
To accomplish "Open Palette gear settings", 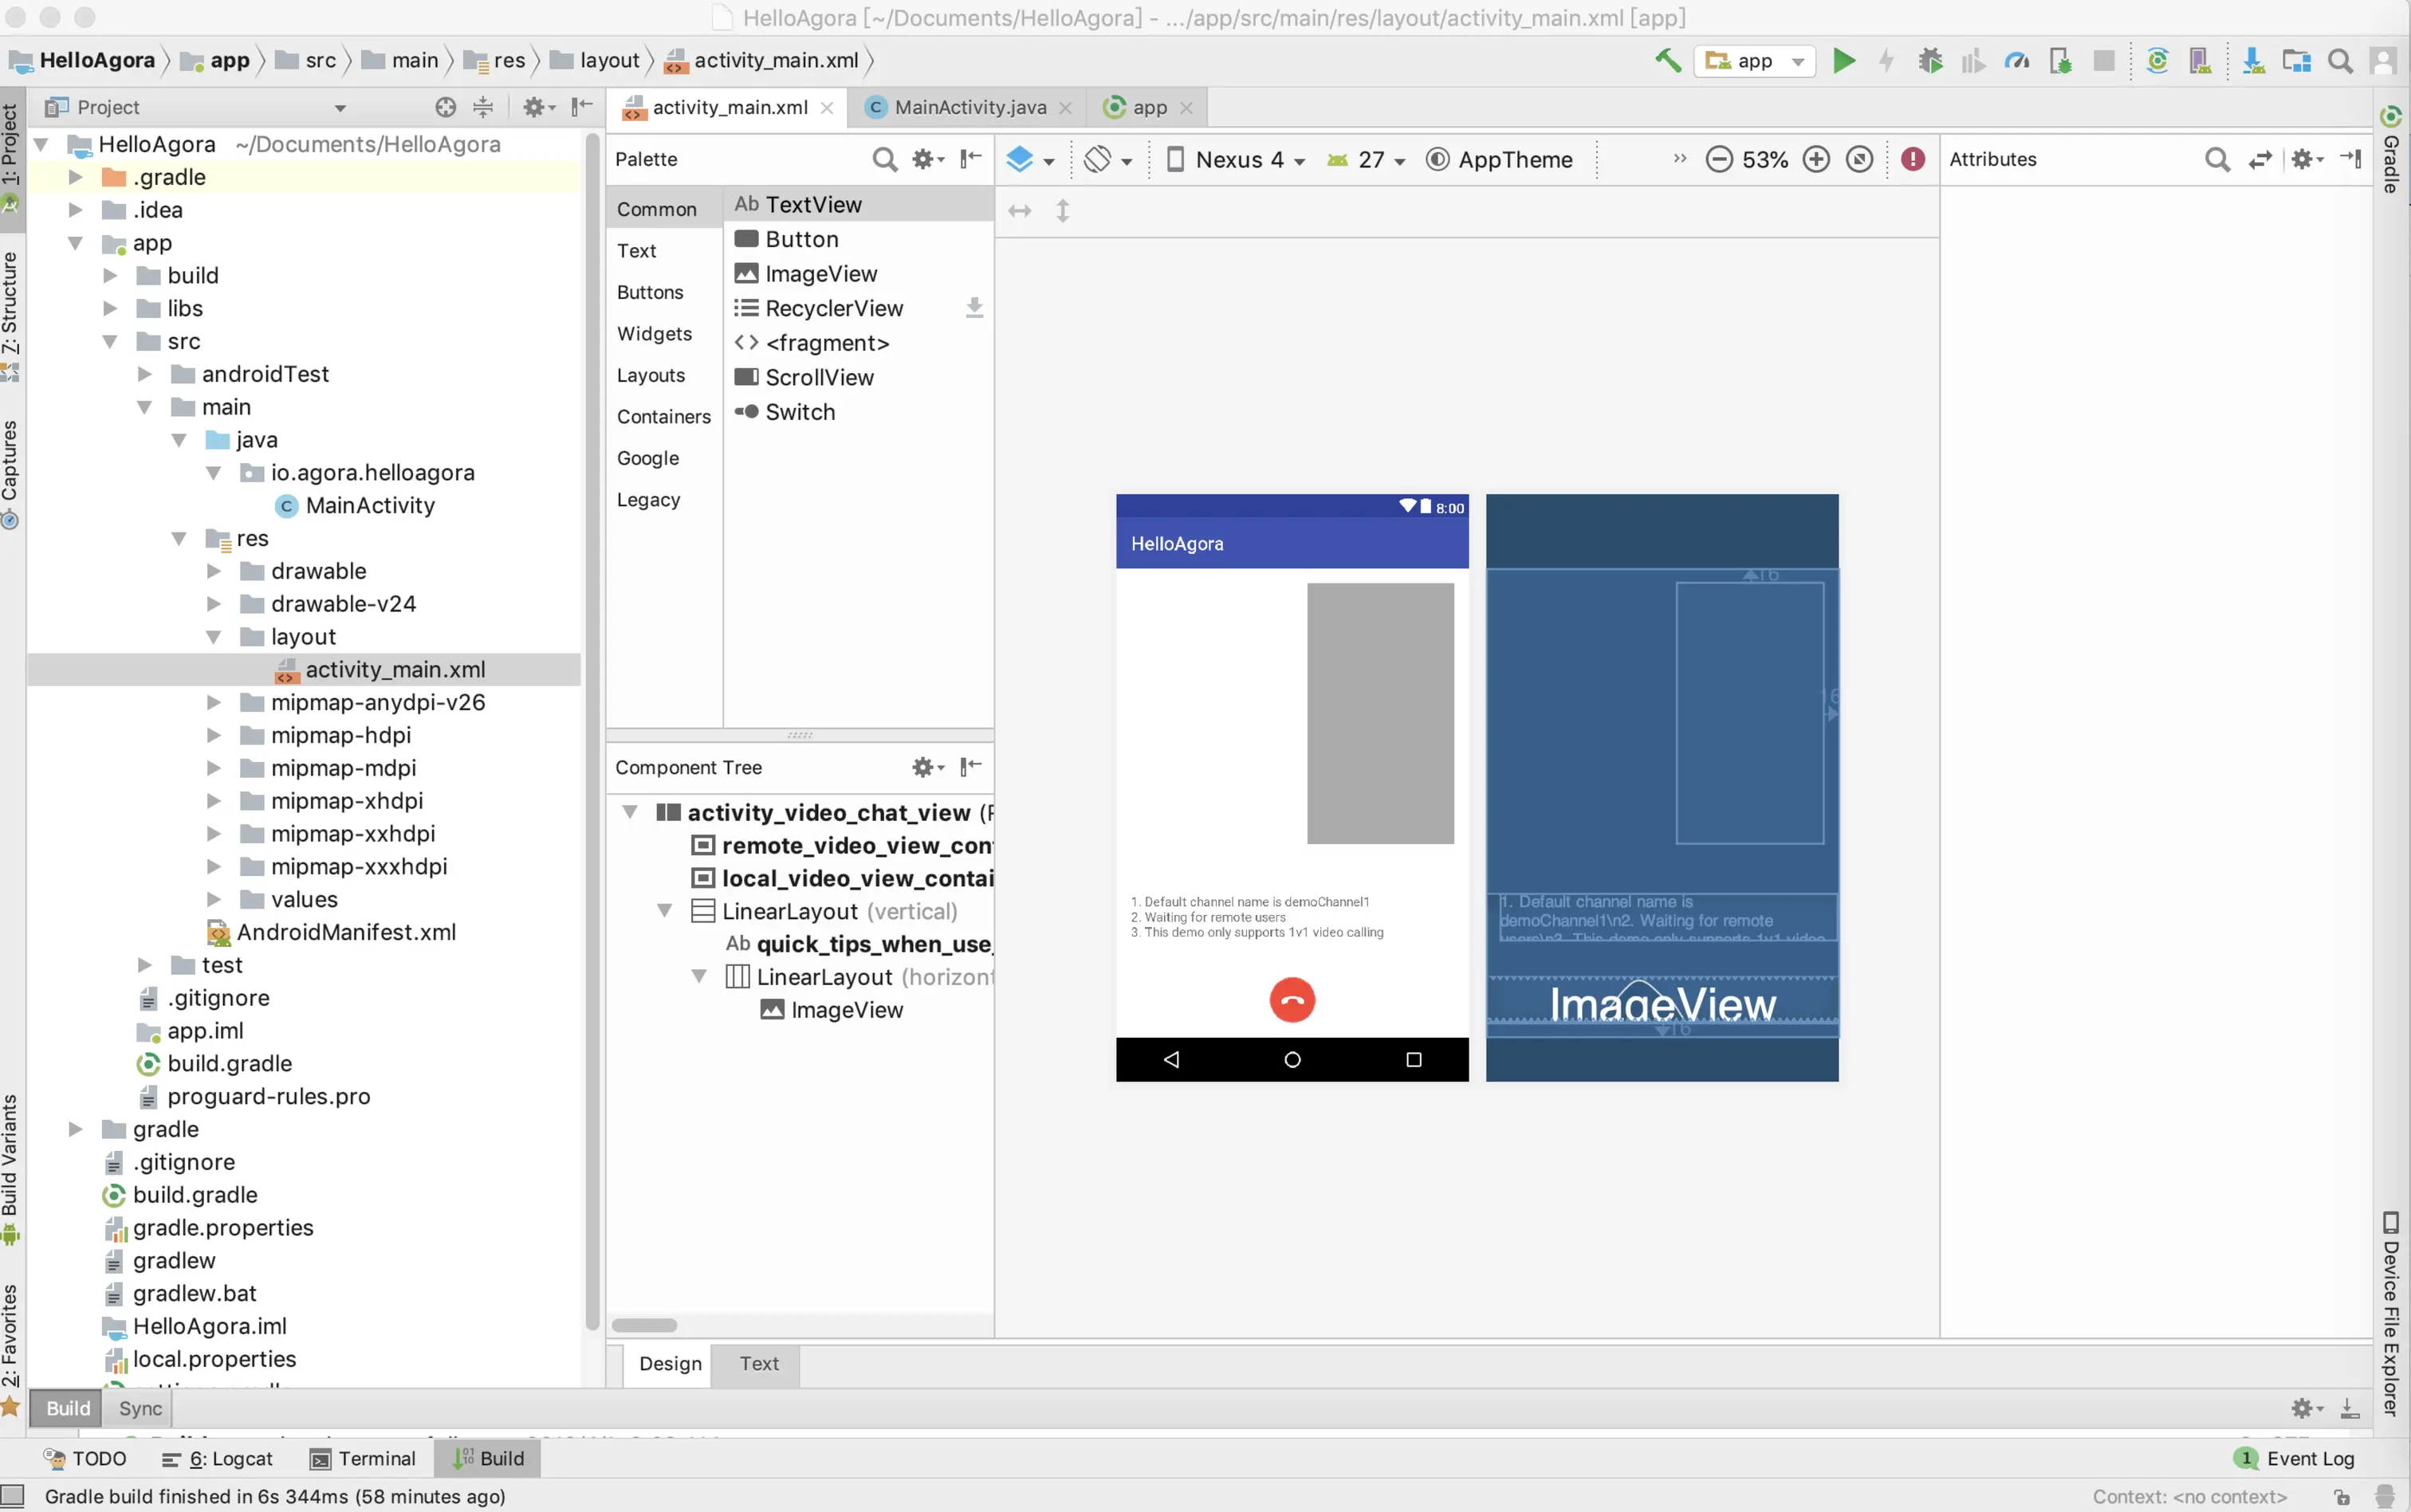I will tap(927, 159).
